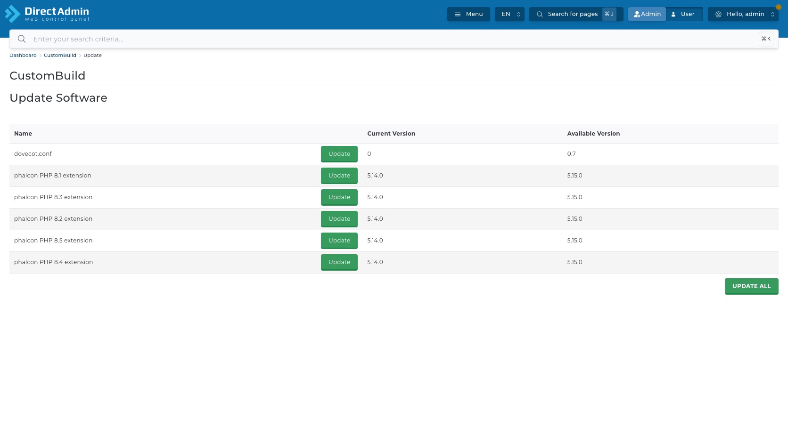Select phalcon PHP 8.3 extension text
Image resolution: width=788 pixels, height=443 pixels.
click(53, 197)
